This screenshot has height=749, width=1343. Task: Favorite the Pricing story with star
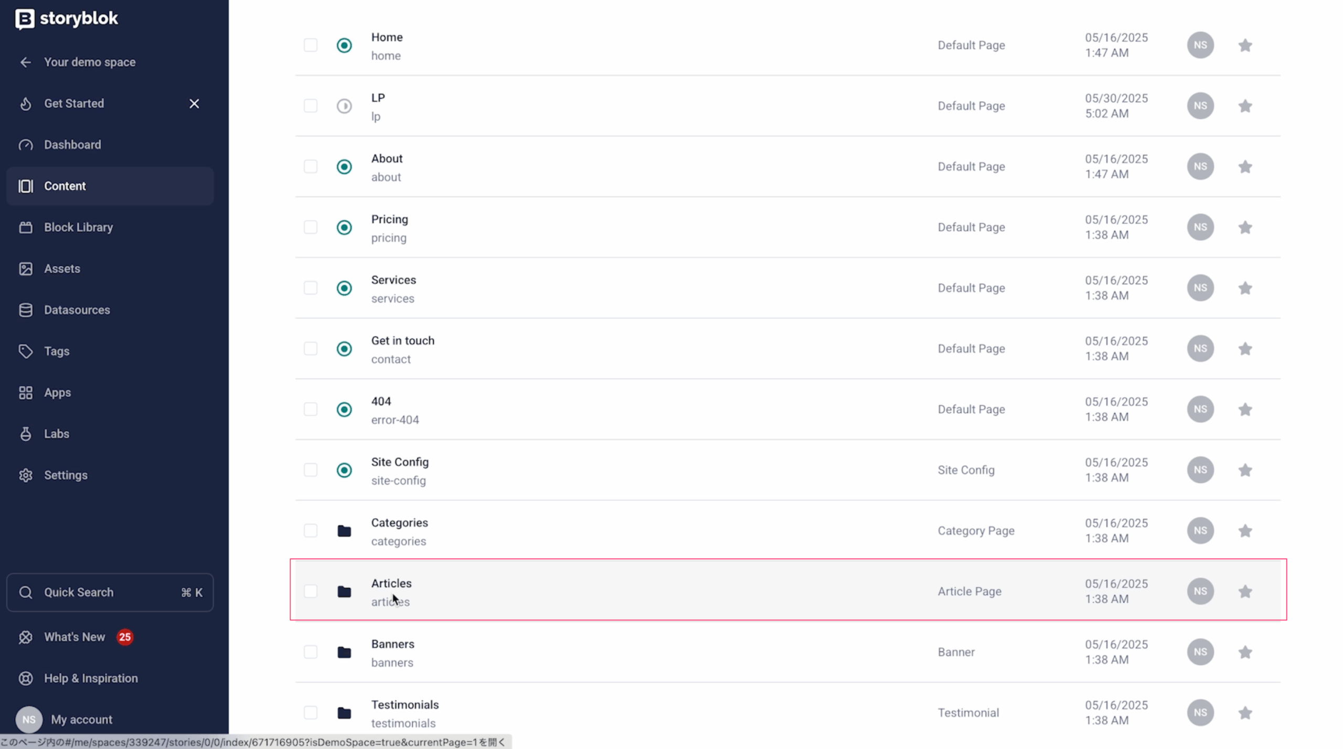pos(1245,227)
